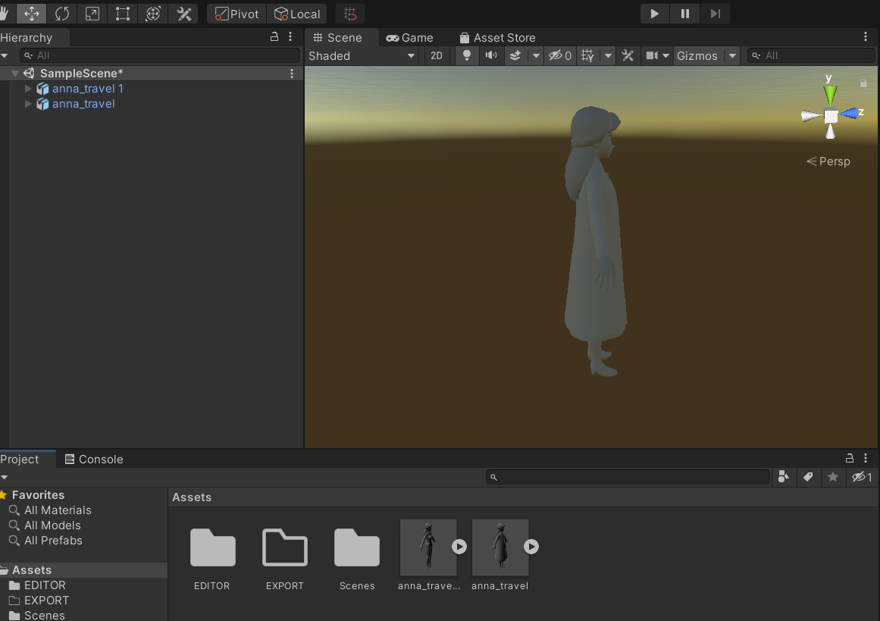
Task: Open Project create dropdown
Action: click(x=5, y=477)
